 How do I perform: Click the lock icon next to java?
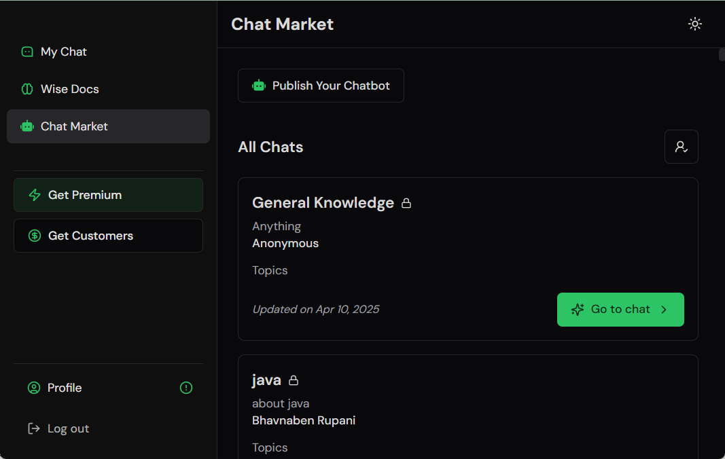click(293, 380)
